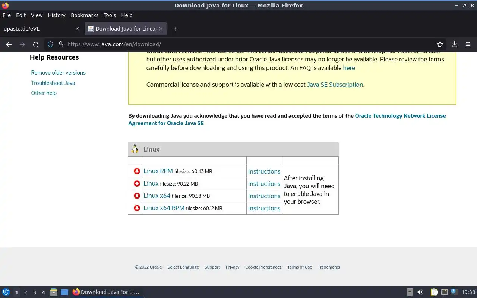This screenshot has height=298, width=477.
Task: Open the Troubleshoot Java link
Action: pyautogui.click(x=53, y=83)
